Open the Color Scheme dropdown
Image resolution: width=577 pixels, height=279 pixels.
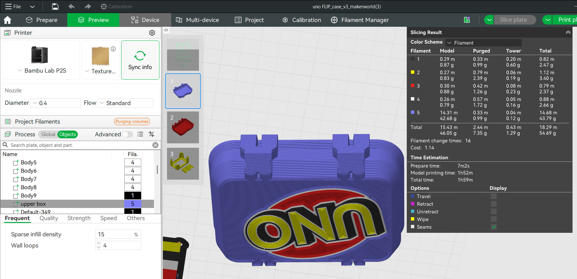tap(484, 43)
